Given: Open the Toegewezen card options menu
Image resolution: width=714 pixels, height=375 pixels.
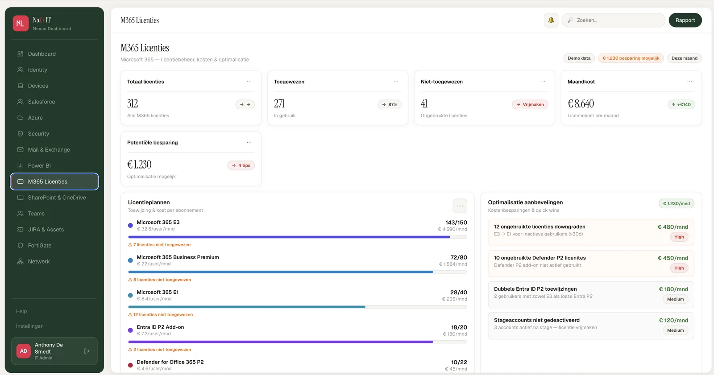Looking at the screenshot, I should [x=396, y=82].
